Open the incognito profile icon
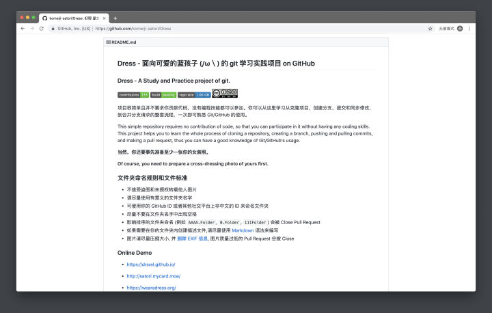 click(x=460, y=29)
